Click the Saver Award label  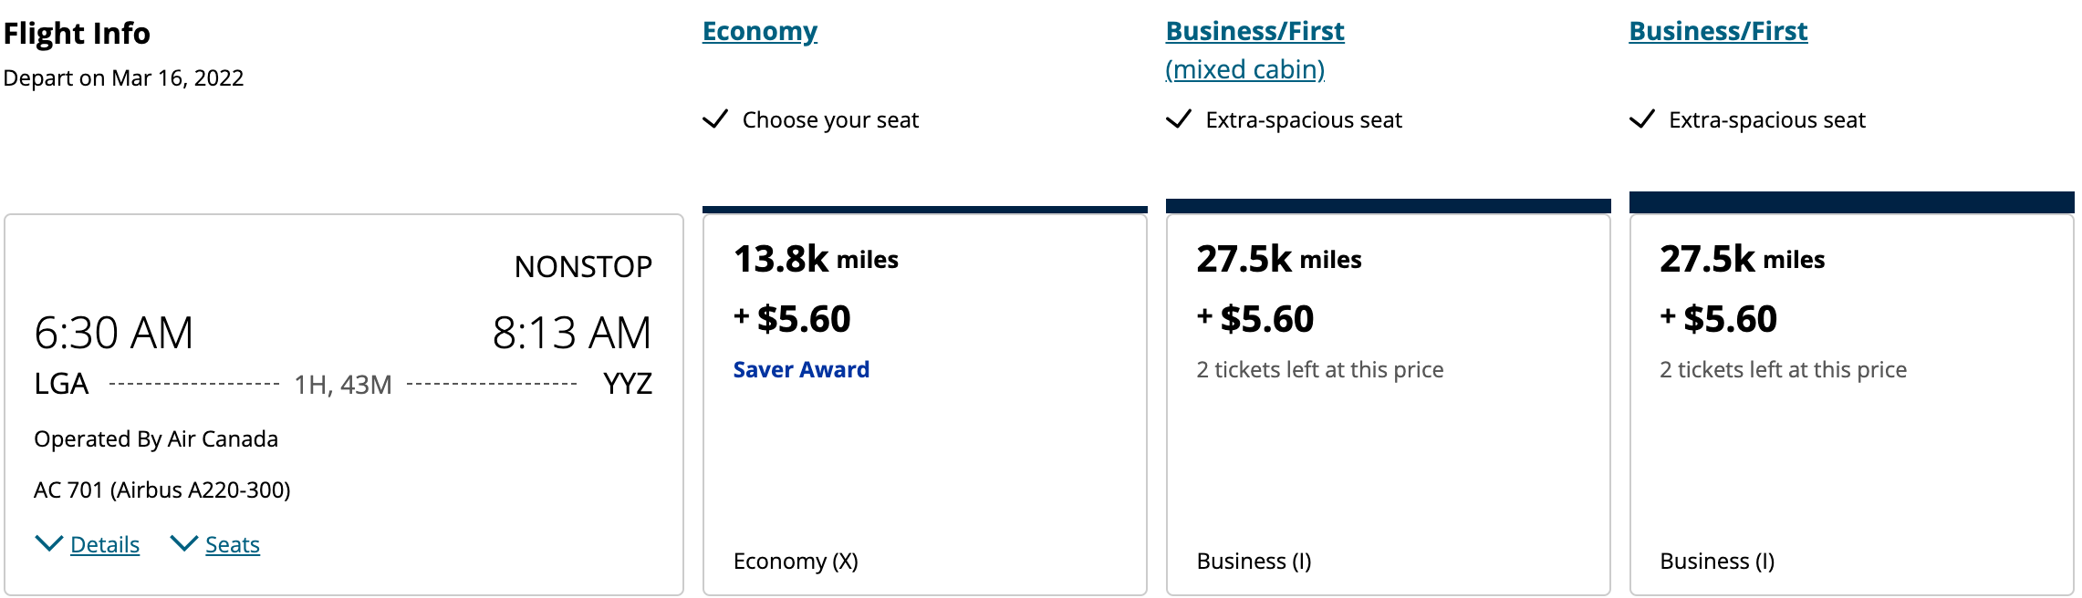point(801,369)
